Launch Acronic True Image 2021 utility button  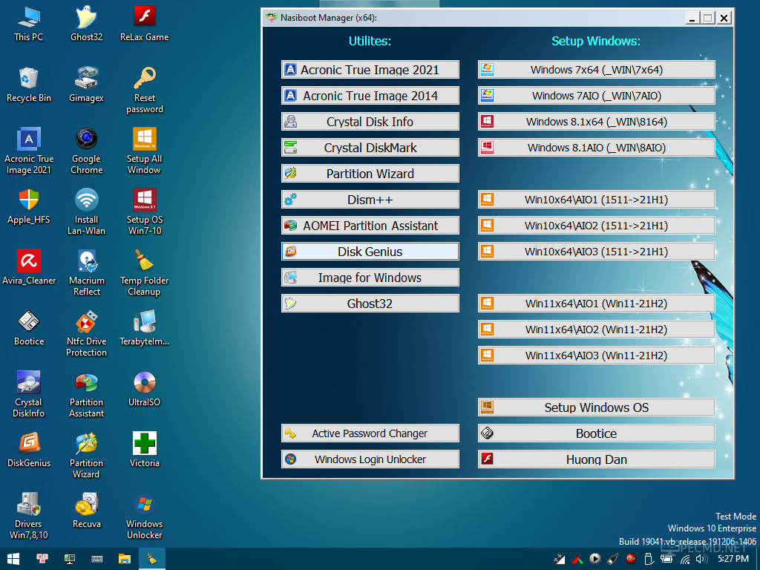pos(370,70)
